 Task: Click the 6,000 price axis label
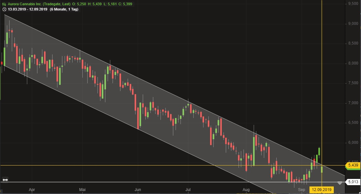pos(353,143)
